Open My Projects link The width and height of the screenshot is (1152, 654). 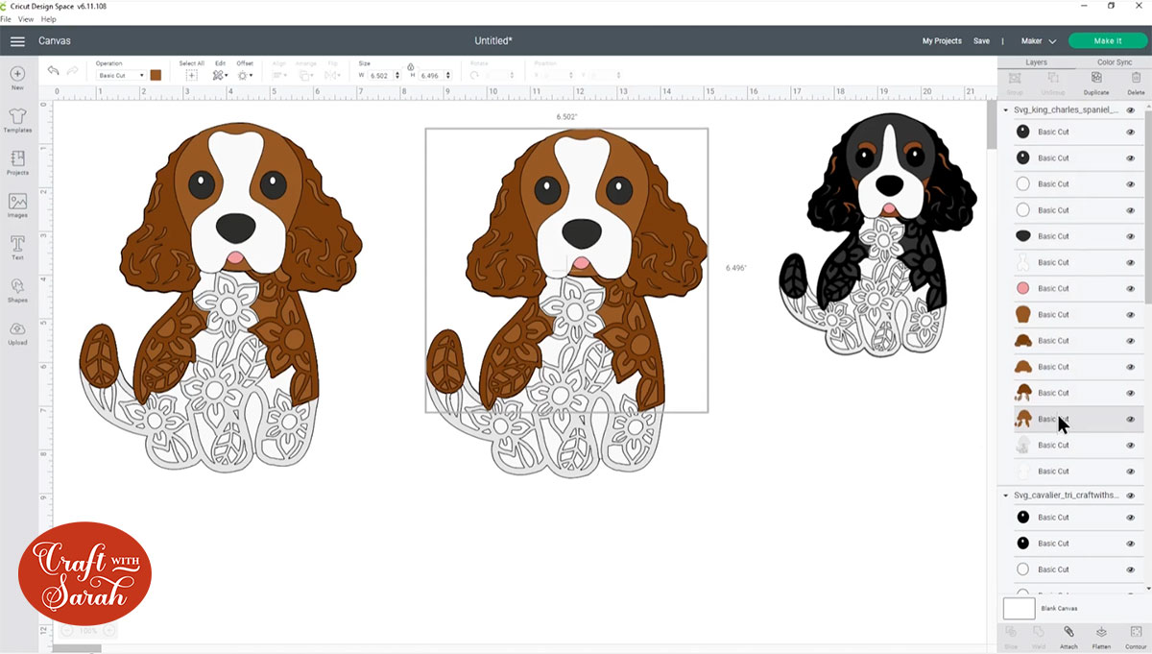coord(941,41)
